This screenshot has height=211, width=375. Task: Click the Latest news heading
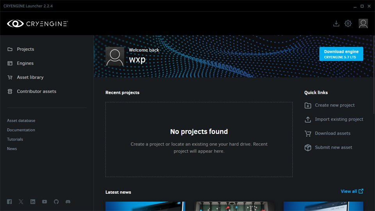click(118, 192)
